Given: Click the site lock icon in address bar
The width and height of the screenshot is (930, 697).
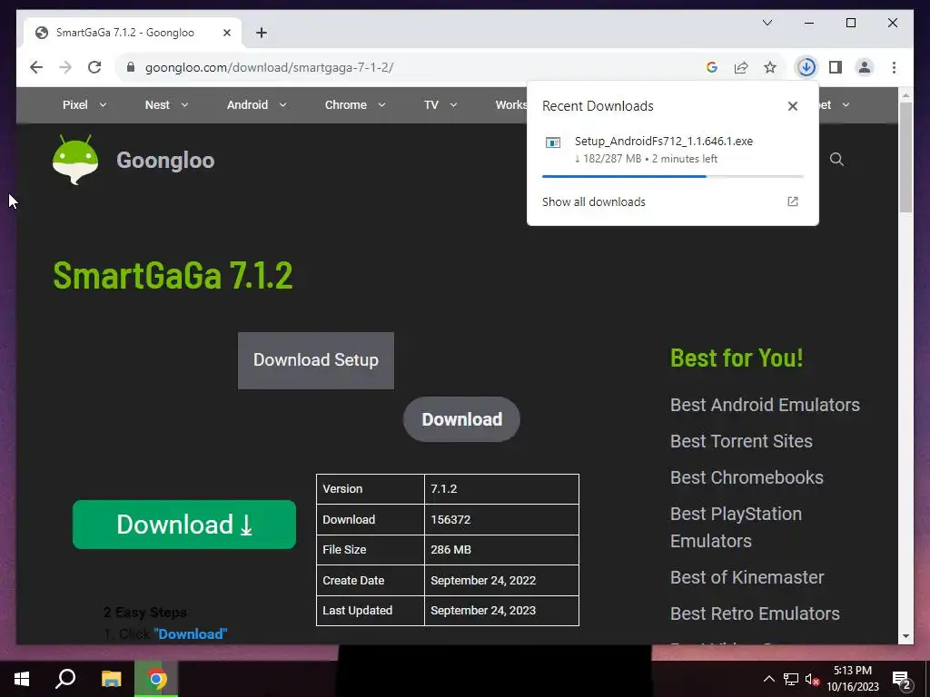Looking at the screenshot, I should [x=131, y=67].
